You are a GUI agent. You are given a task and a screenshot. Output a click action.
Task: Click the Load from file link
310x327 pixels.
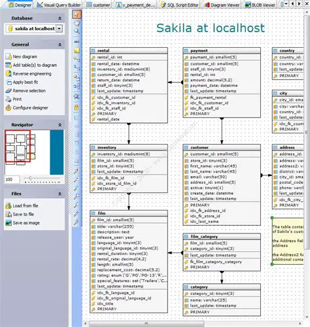pos(26,205)
